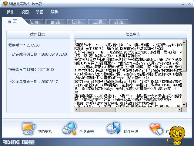
Task: Click the info center scroll left arrow
Action: [x=77, y=109]
